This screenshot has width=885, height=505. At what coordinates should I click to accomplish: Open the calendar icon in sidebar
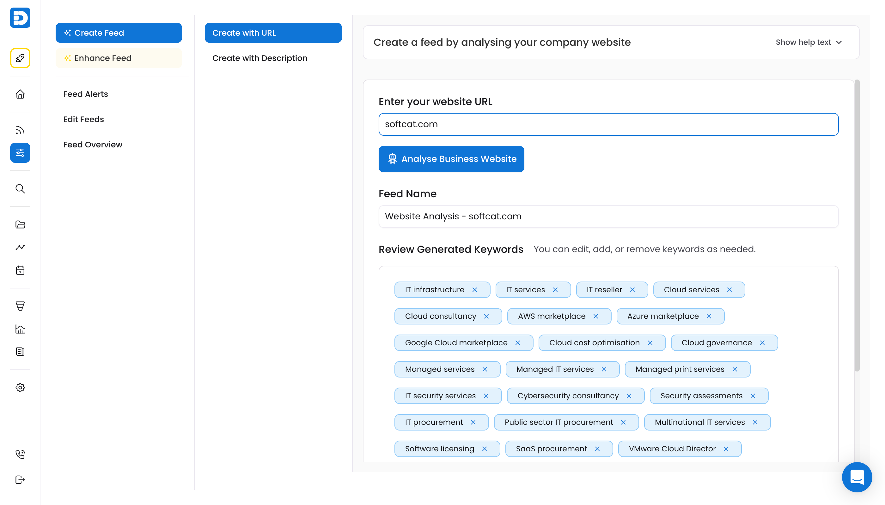click(x=20, y=270)
